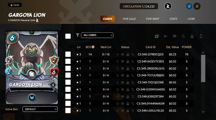Toggle the select-all cards checkbox
This screenshot has height=120, width=216.
[68, 36]
